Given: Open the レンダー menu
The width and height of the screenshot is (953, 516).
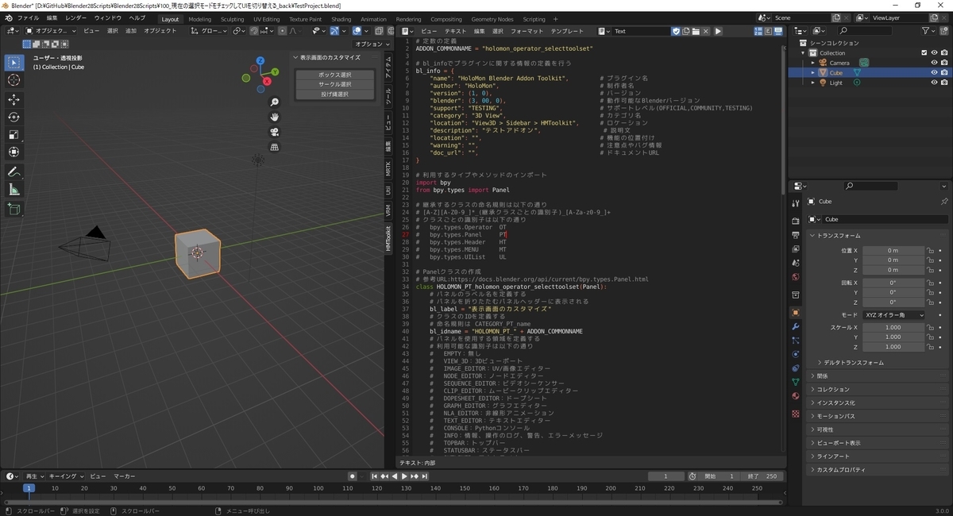Looking at the screenshot, I should [76, 17].
